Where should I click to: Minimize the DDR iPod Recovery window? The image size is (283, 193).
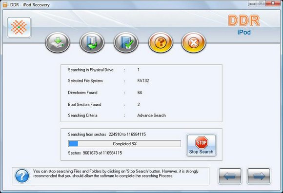click(x=253, y=3)
